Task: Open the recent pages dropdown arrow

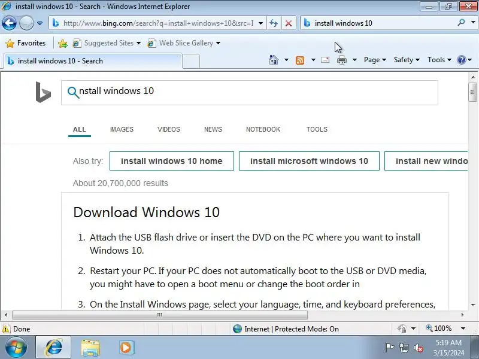Action: (x=40, y=23)
